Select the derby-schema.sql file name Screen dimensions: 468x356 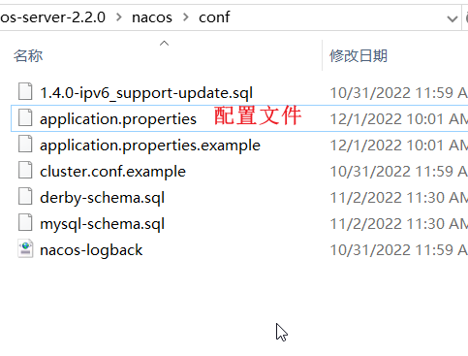(102, 198)
